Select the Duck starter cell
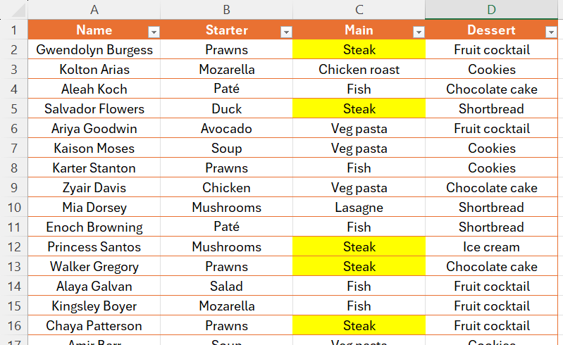The height and width of the screenshot is (345, 563). pyautogui.click(x=226, y=109)
